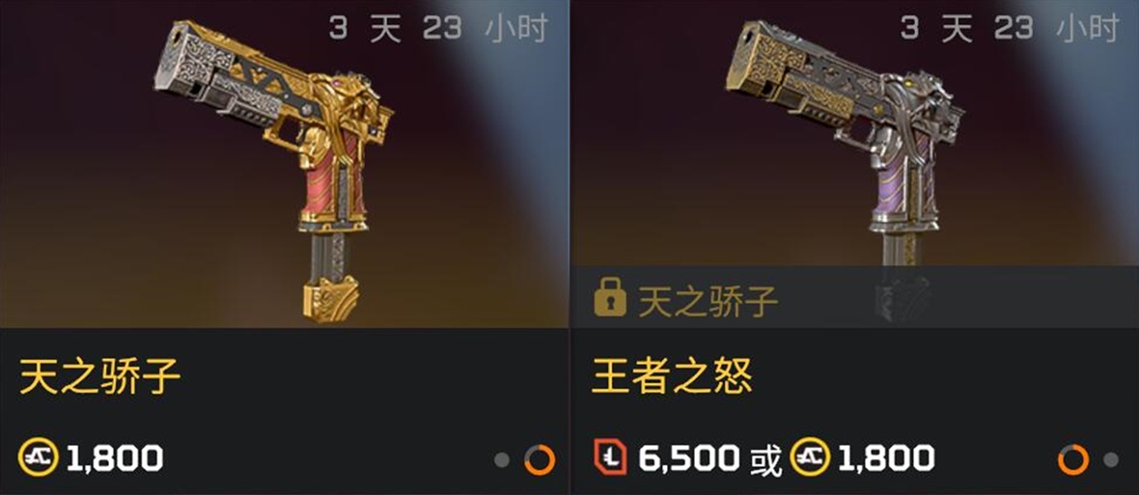1139x495 pixels.
Task: Click the 1,800 coin price on the right card
Action: click(x=886, y=459)
